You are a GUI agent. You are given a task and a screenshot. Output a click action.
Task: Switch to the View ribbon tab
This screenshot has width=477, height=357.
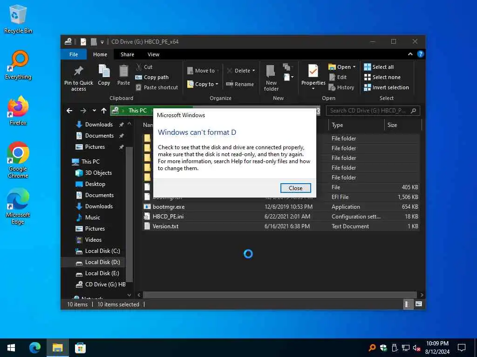(x=153, y=54)
